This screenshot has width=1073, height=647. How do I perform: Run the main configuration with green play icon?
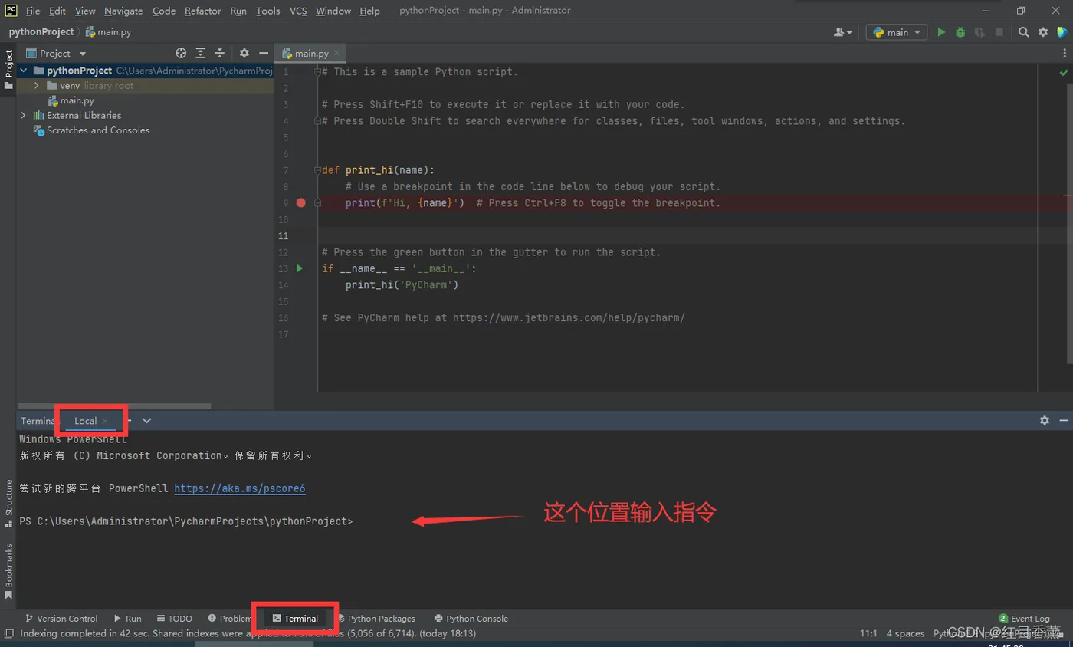click(941, 32)
